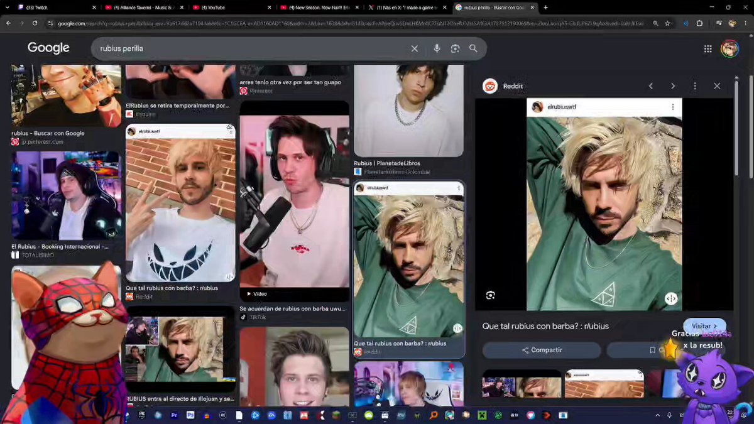Open 'rubius - Buscar con Google' Pinterest result
This screenshot has height=424, width=754.
point(48,133)
